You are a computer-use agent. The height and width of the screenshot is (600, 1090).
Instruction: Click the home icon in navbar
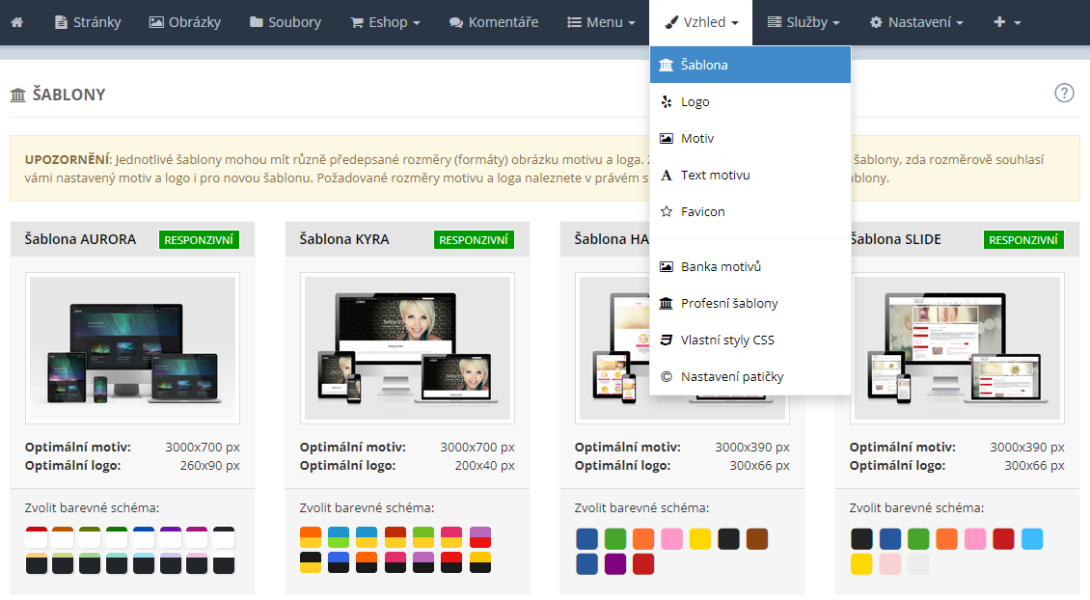(x=16, y=22)
